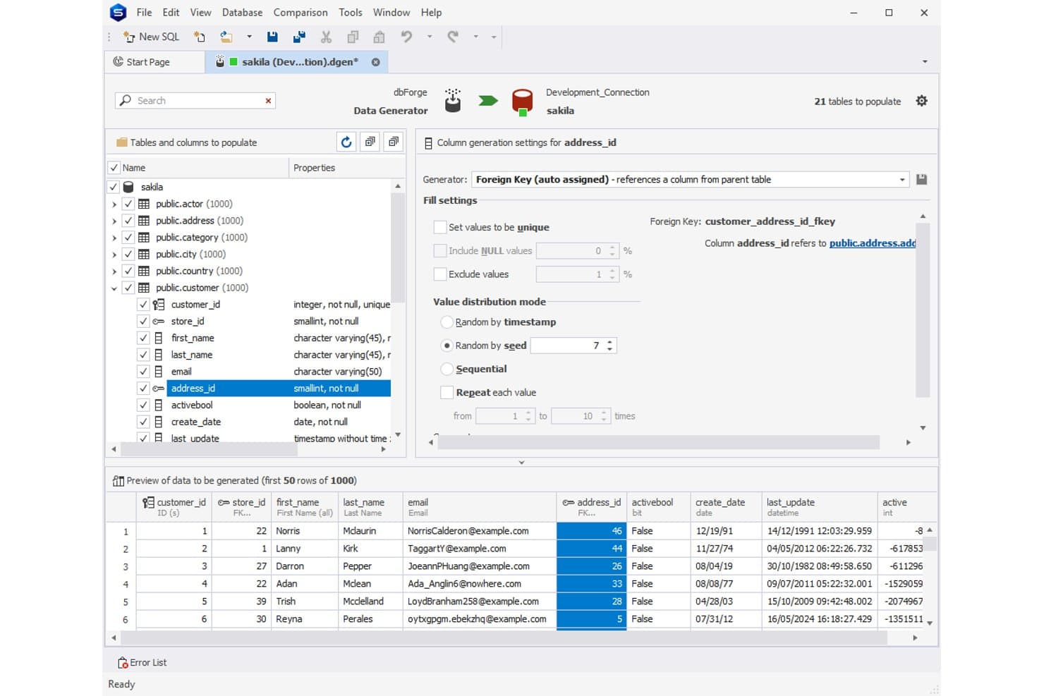1044x696 pixels.
Task: Expand the public.actor table node
Action: point(114,204)
